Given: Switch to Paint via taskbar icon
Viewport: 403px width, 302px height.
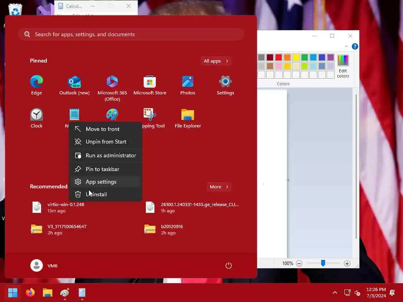Looking at the screenshot, I should coord(65,293).
